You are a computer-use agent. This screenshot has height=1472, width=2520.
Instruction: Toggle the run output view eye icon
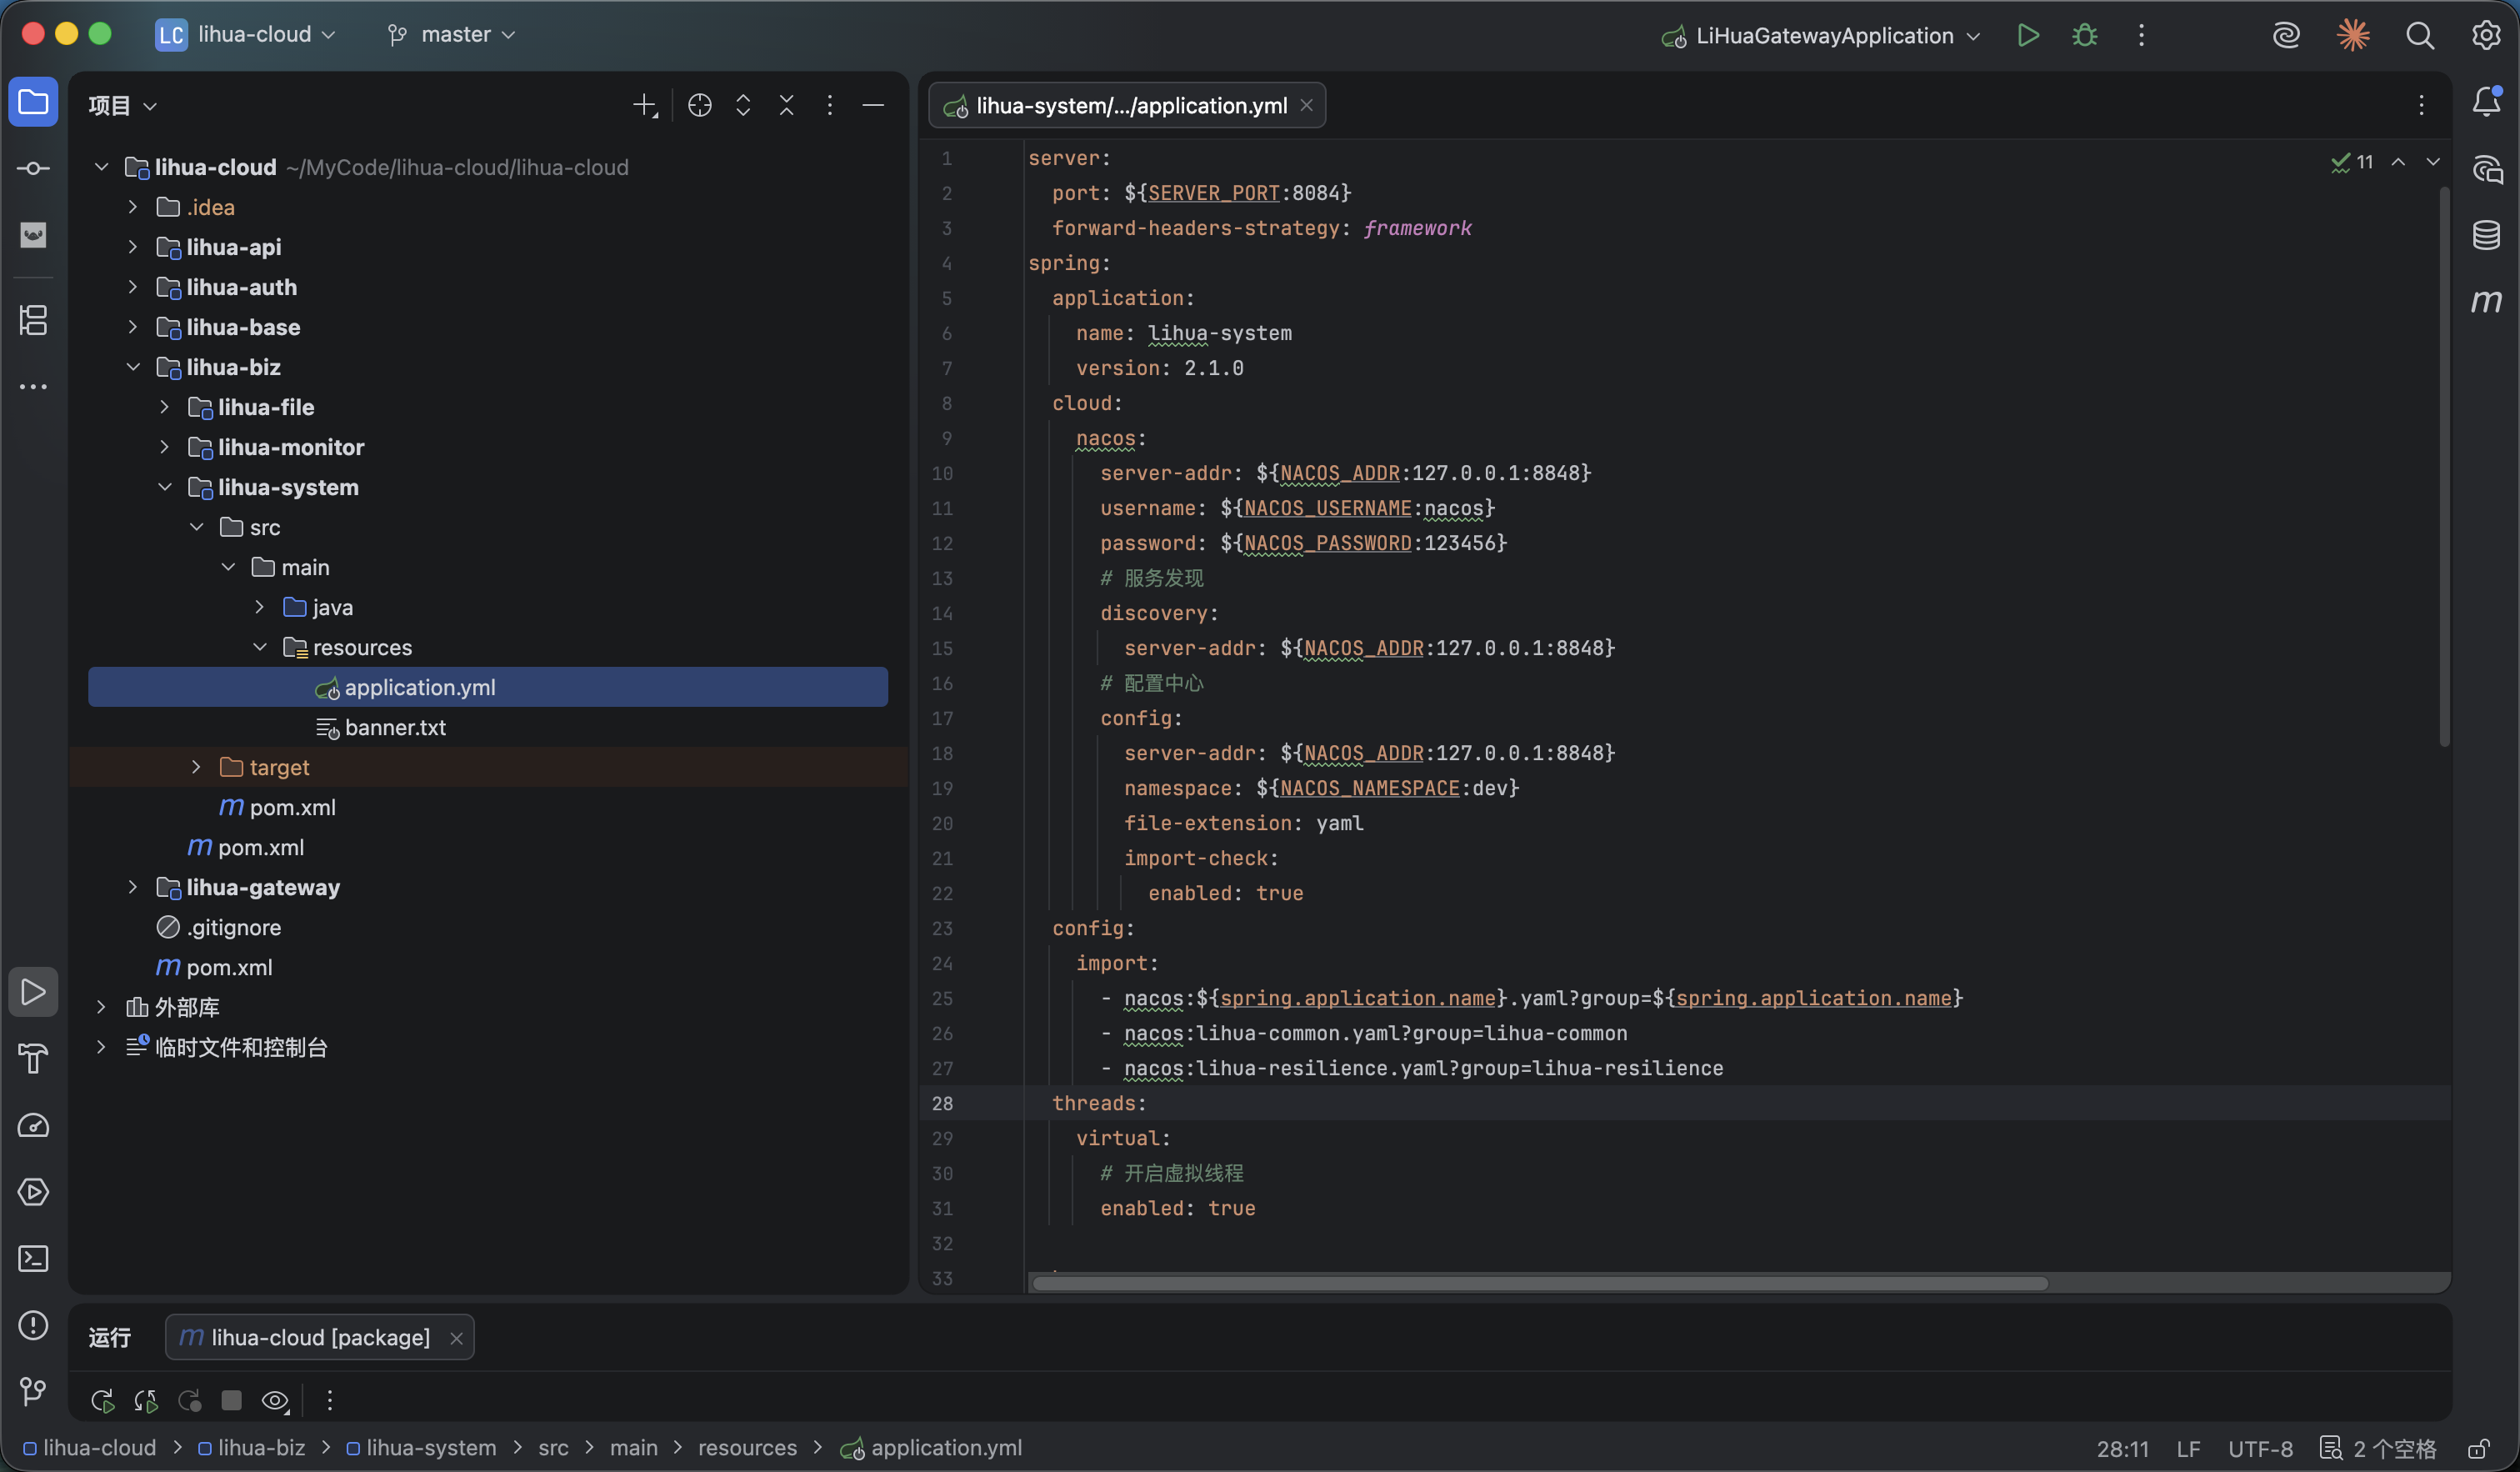click(x=275, y=1400)
